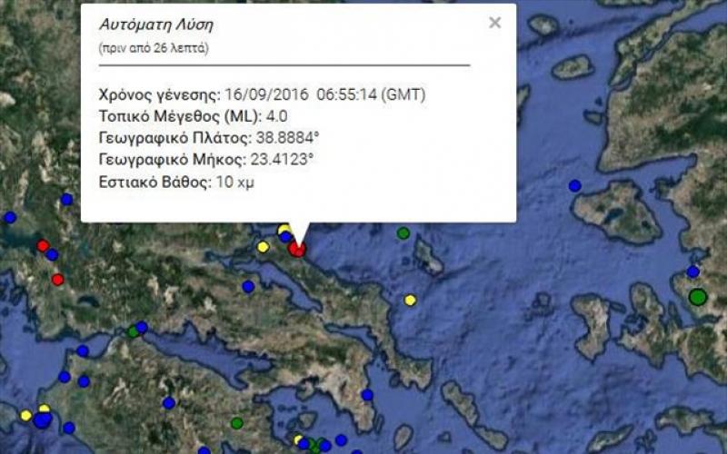727x454 pixels.
Task: Click the blue marker at the far left map edge
Action: click(10, 217)
